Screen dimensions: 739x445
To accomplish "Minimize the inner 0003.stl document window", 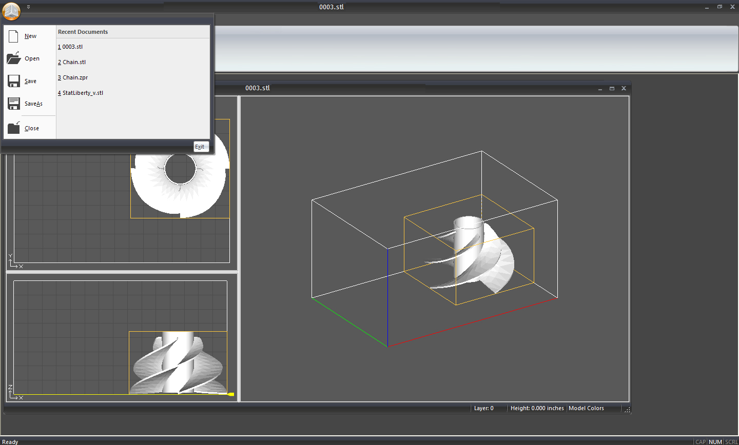I will click(600, 89).
